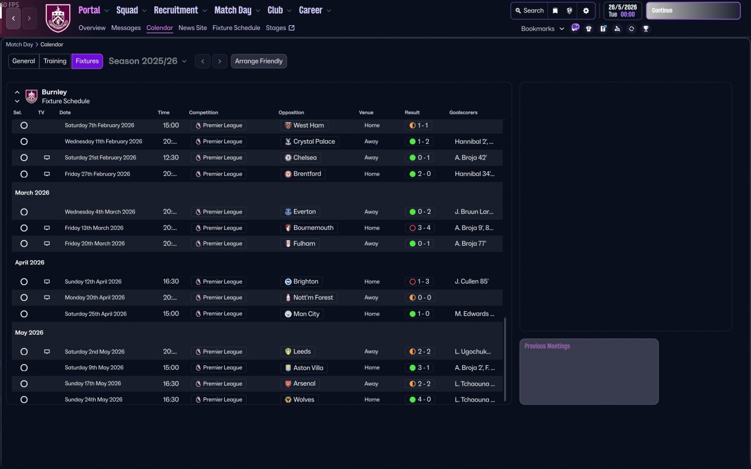Click the Continue button
The height and width of the screenshot is (469, 751).
(693, 11)
